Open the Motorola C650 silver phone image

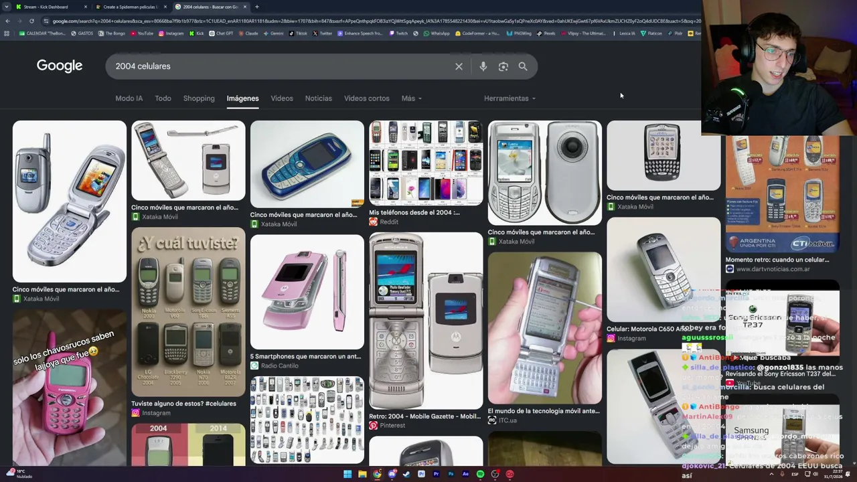[x=664, y=269]
